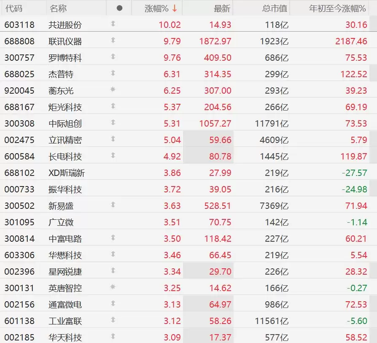Click the star icon in 英唐智控 row

pyautogui.click(x=113, y=287)
